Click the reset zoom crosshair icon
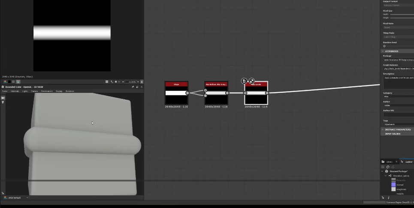 [x=119, y=82]
